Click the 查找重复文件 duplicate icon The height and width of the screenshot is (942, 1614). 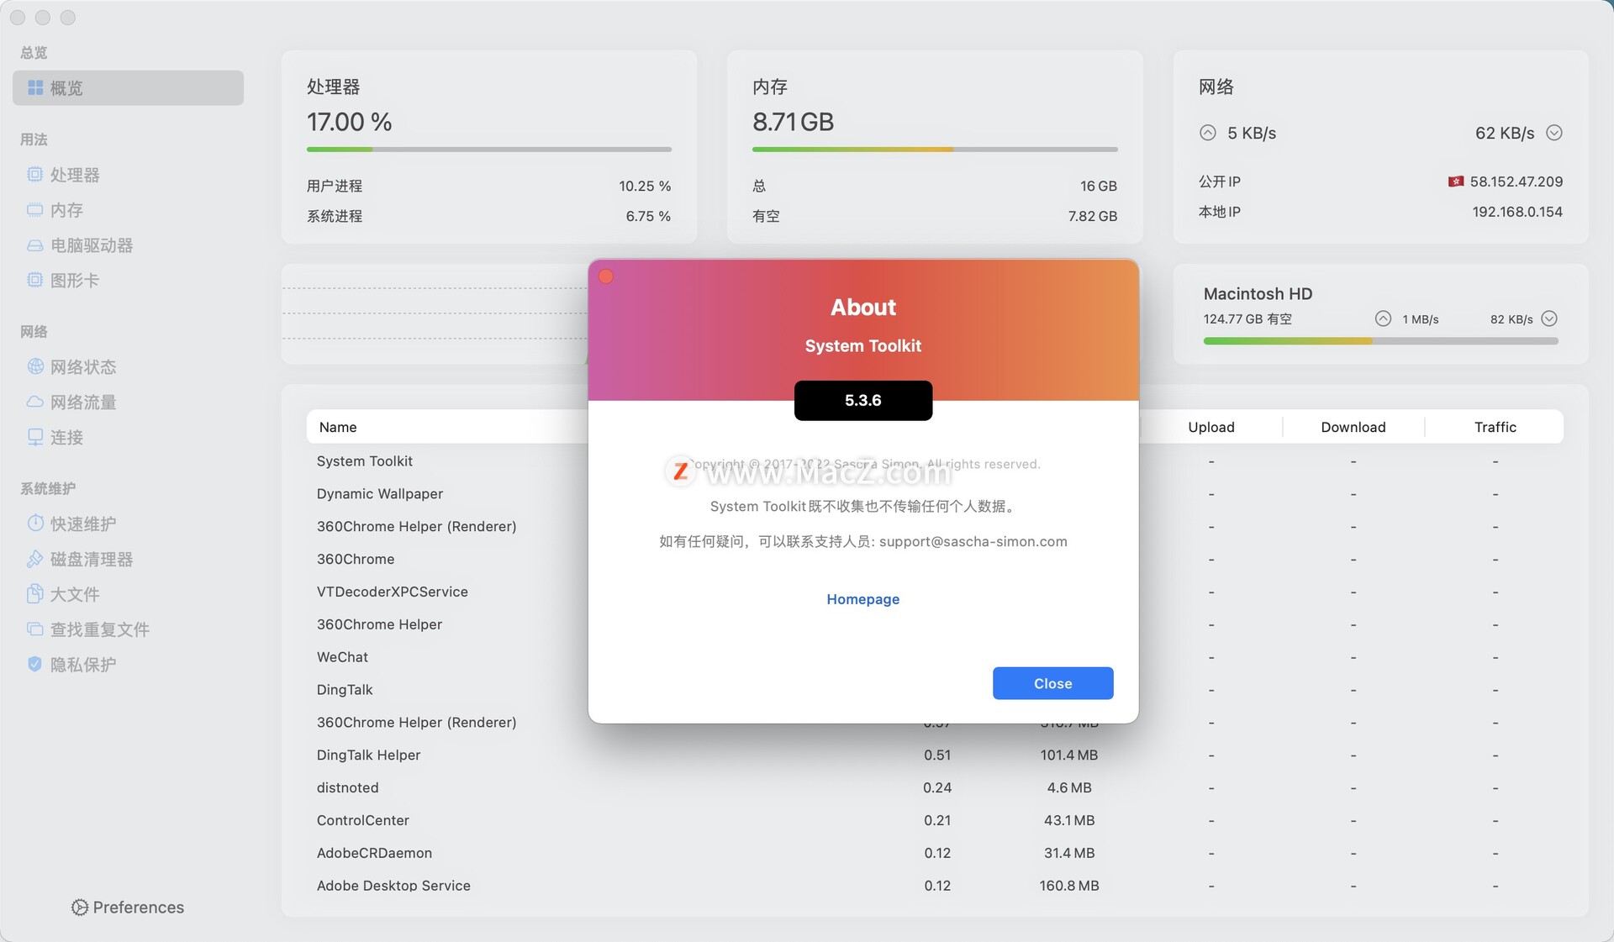point(34,629)
